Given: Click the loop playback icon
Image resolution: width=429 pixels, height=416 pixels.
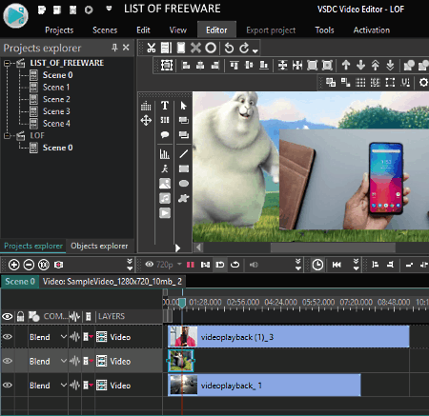Looking at the screenshot, I should coord(235,265).
